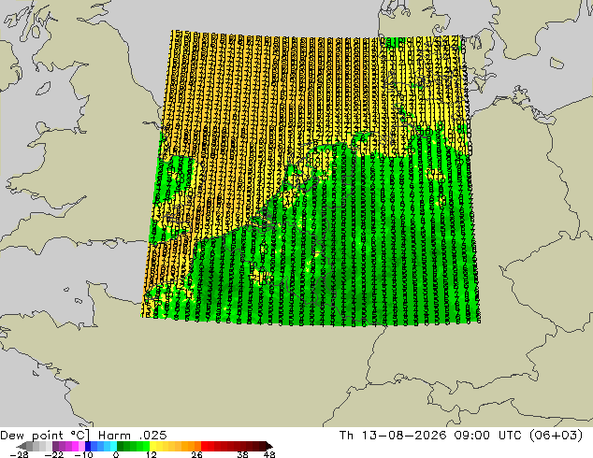Click the dark purple legend swatch above -22
The width and height of the screenshot is (593, 458).
55,446
